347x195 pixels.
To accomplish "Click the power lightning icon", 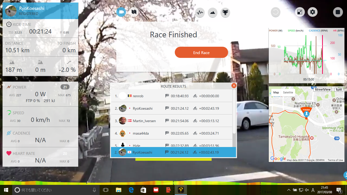I will point(9,87).
